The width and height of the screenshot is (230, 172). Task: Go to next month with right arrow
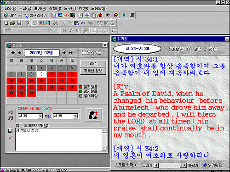(64, 53)
